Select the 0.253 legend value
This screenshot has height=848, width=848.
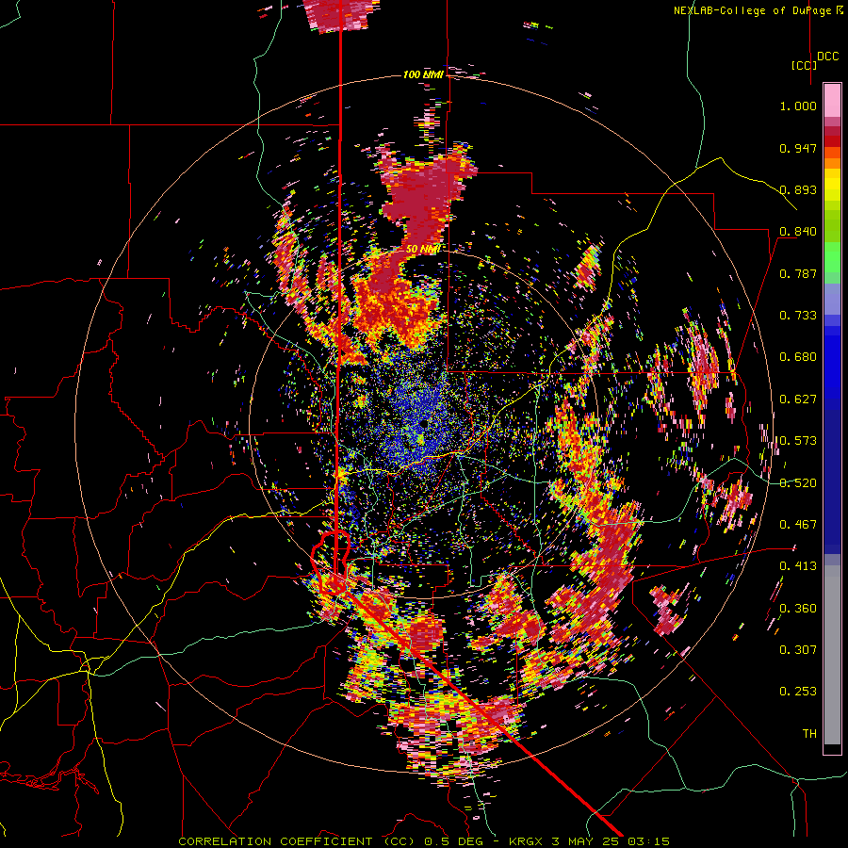(798, 692)
